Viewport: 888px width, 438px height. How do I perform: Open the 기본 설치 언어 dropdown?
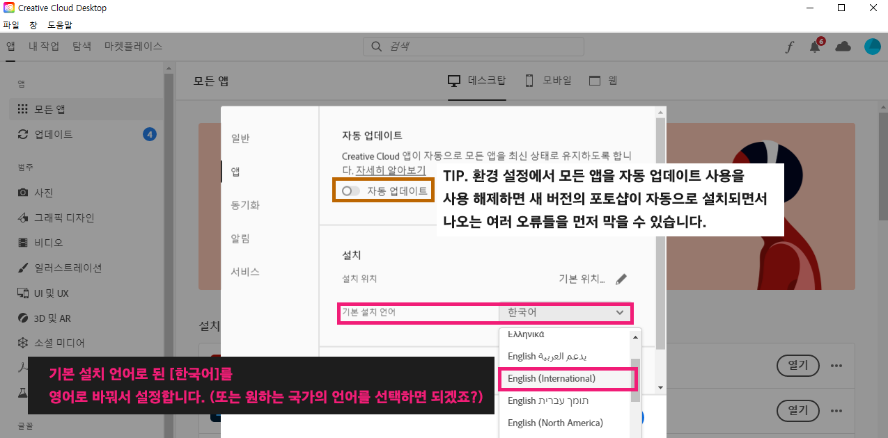[565, 313]
